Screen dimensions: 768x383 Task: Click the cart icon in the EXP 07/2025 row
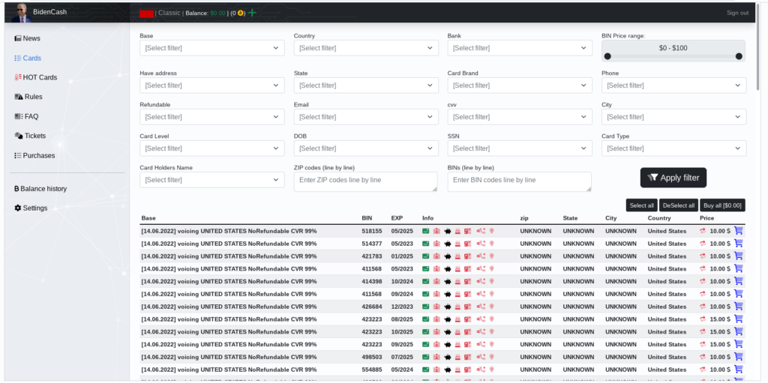[x=739, y=357]
